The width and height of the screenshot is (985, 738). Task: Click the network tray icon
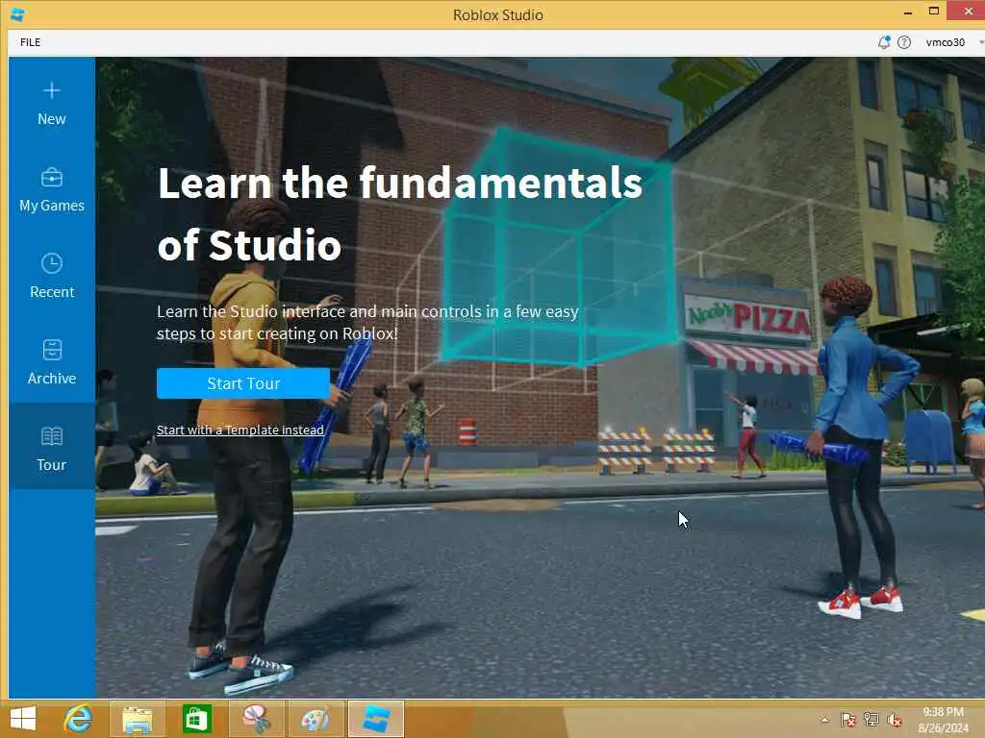[x=871, y=720]
